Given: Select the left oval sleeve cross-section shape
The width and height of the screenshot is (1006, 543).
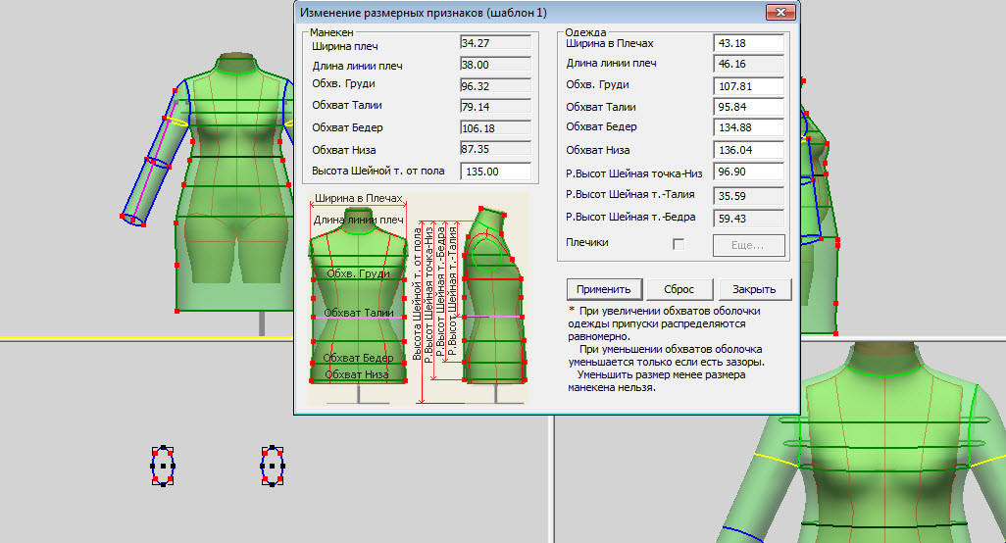Looking at the screenshot, I should click(163, 466).
